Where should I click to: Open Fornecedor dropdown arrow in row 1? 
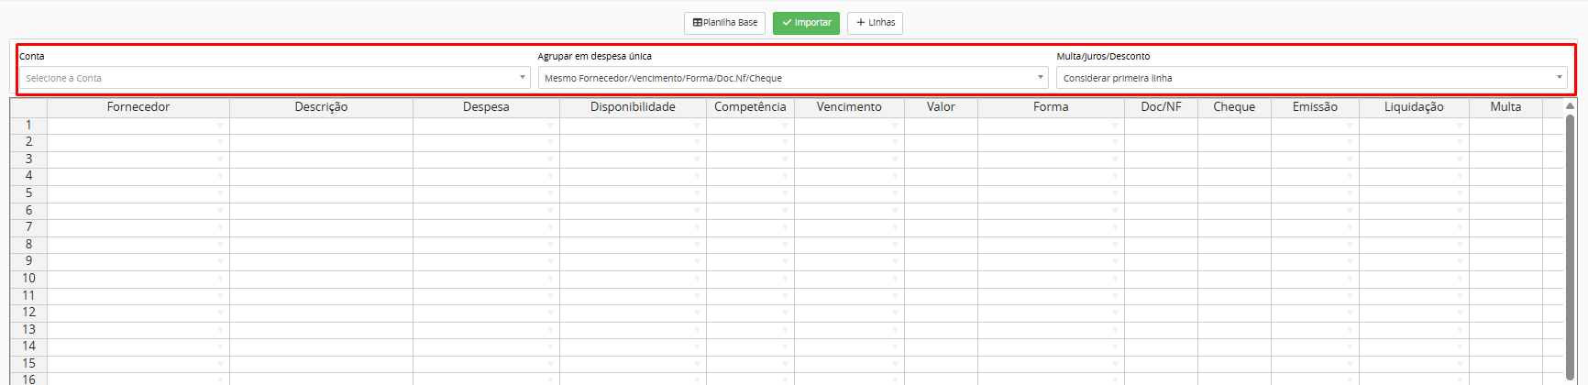[220, 126]
